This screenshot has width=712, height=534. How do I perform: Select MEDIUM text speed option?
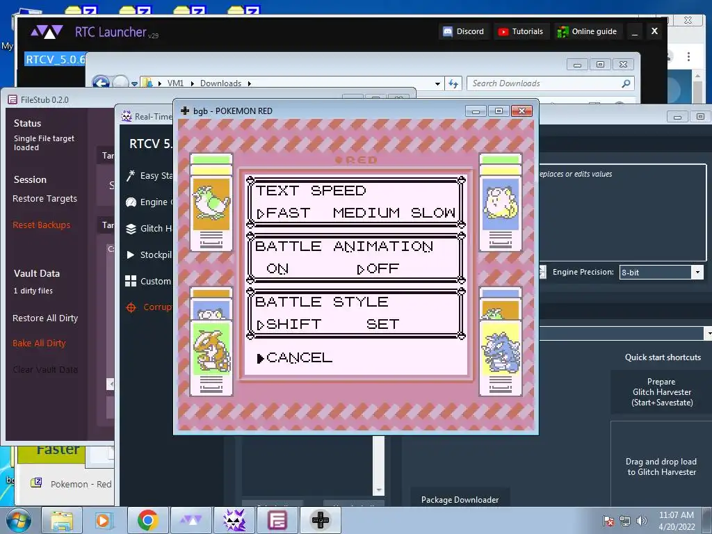[x=366, y=213]
